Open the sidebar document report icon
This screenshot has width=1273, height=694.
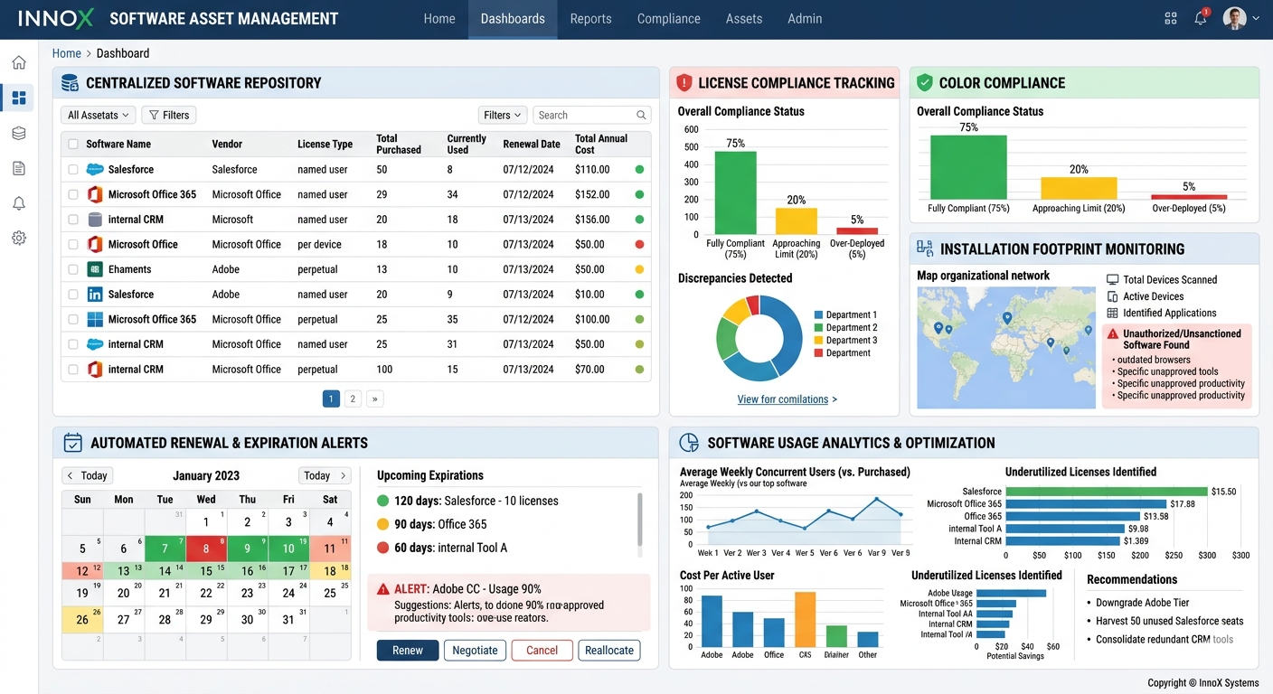tap(19, 168)
